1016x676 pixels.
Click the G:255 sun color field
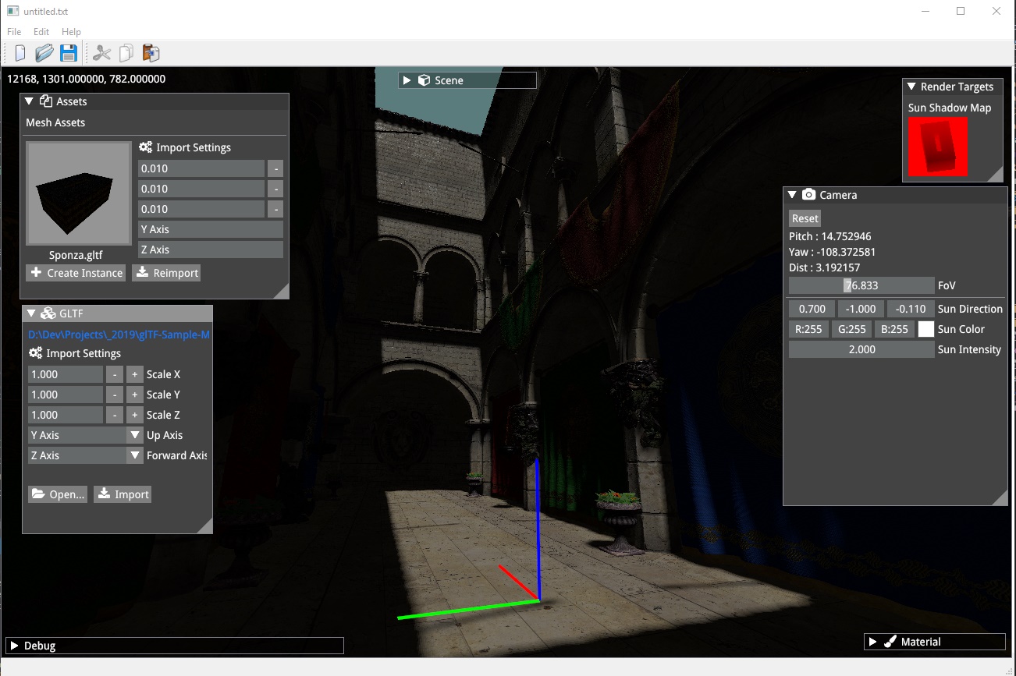pyautogui.click(x=851, y=329)
